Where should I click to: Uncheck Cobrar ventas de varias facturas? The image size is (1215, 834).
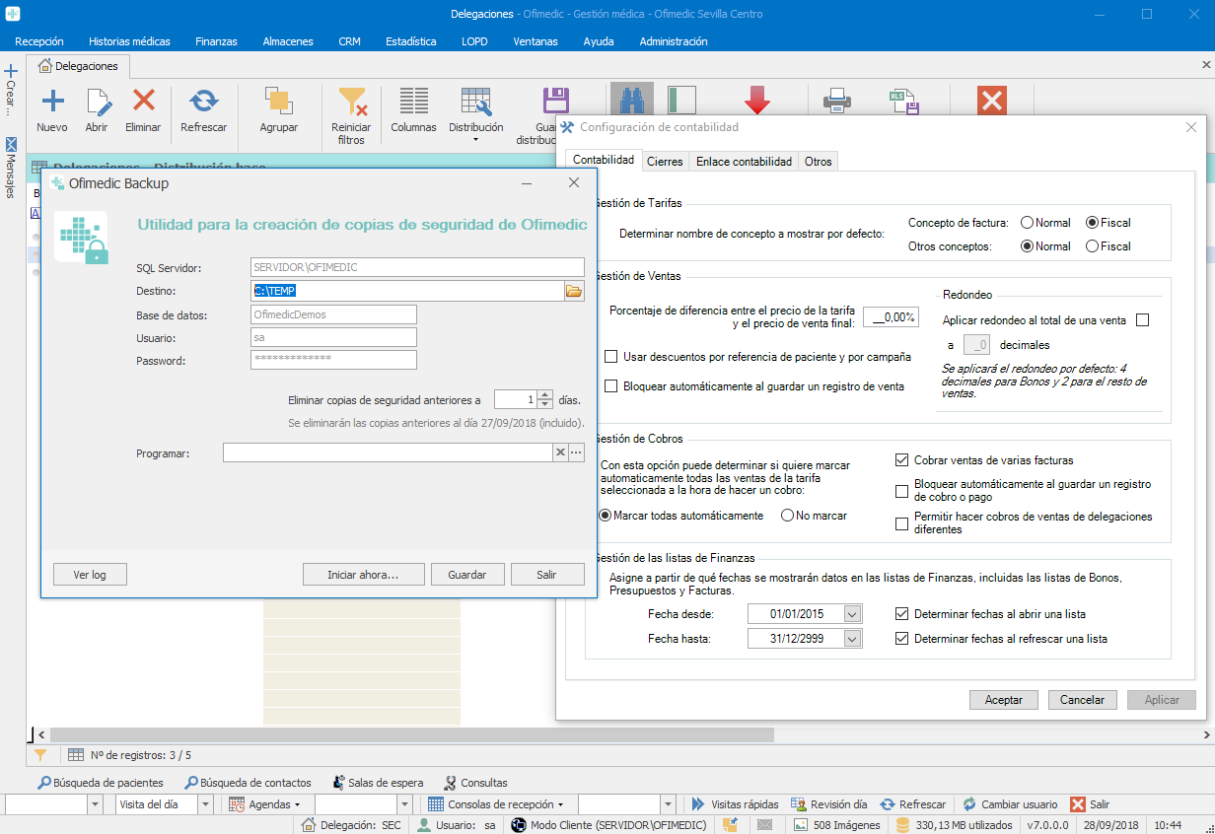(x=901, y=460)
